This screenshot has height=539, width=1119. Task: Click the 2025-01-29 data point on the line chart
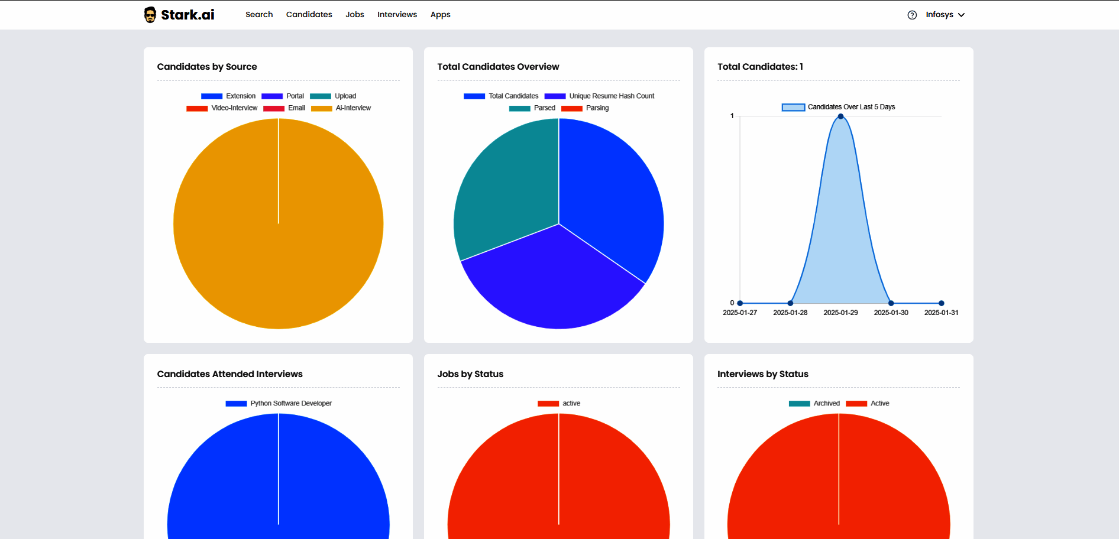click(840, 116)
